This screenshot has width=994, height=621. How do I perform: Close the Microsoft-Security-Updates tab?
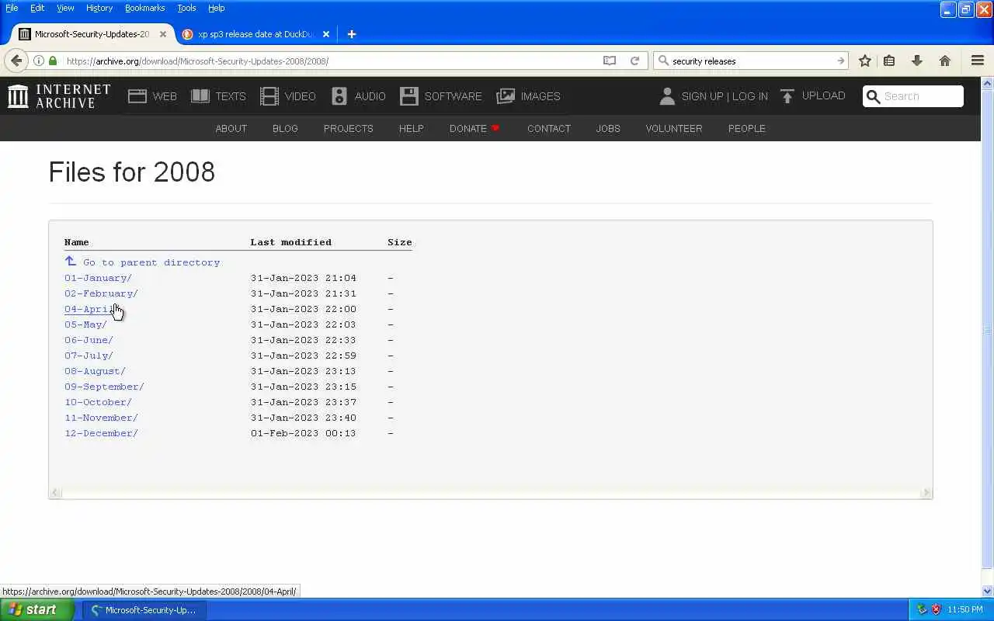coord(163,34)
